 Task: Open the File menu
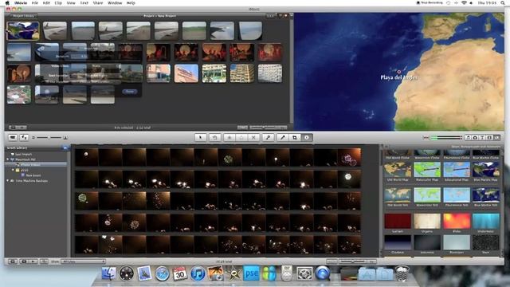(x=34, y=3)
